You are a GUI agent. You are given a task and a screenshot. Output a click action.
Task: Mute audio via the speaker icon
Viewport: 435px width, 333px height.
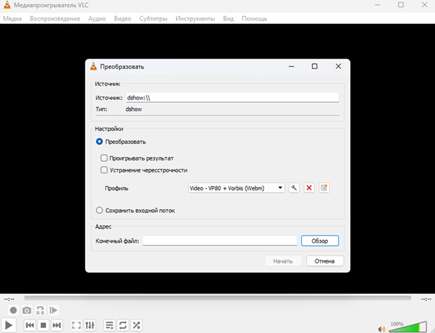[382, 329]
